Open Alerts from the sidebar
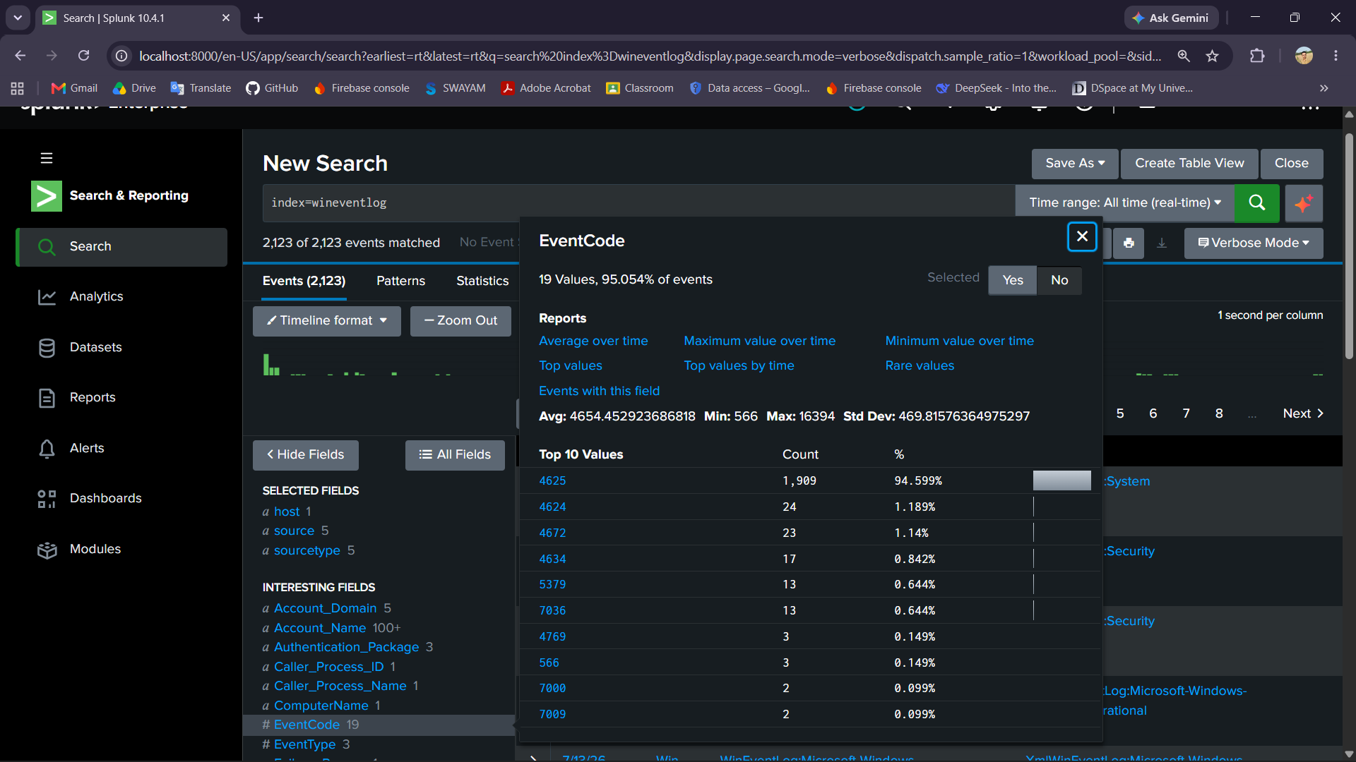Viewport: 1356px width, 762px height. point(87,448)
